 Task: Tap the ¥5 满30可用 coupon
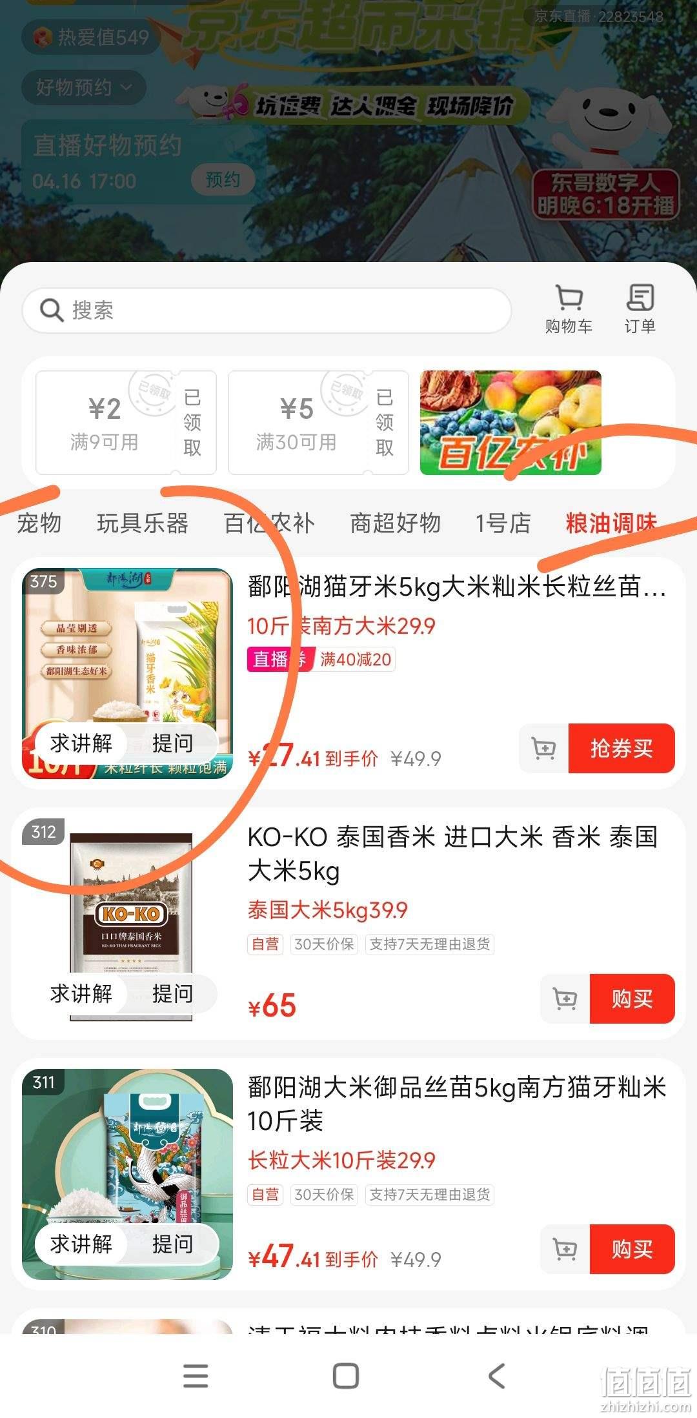pos(318,423)
